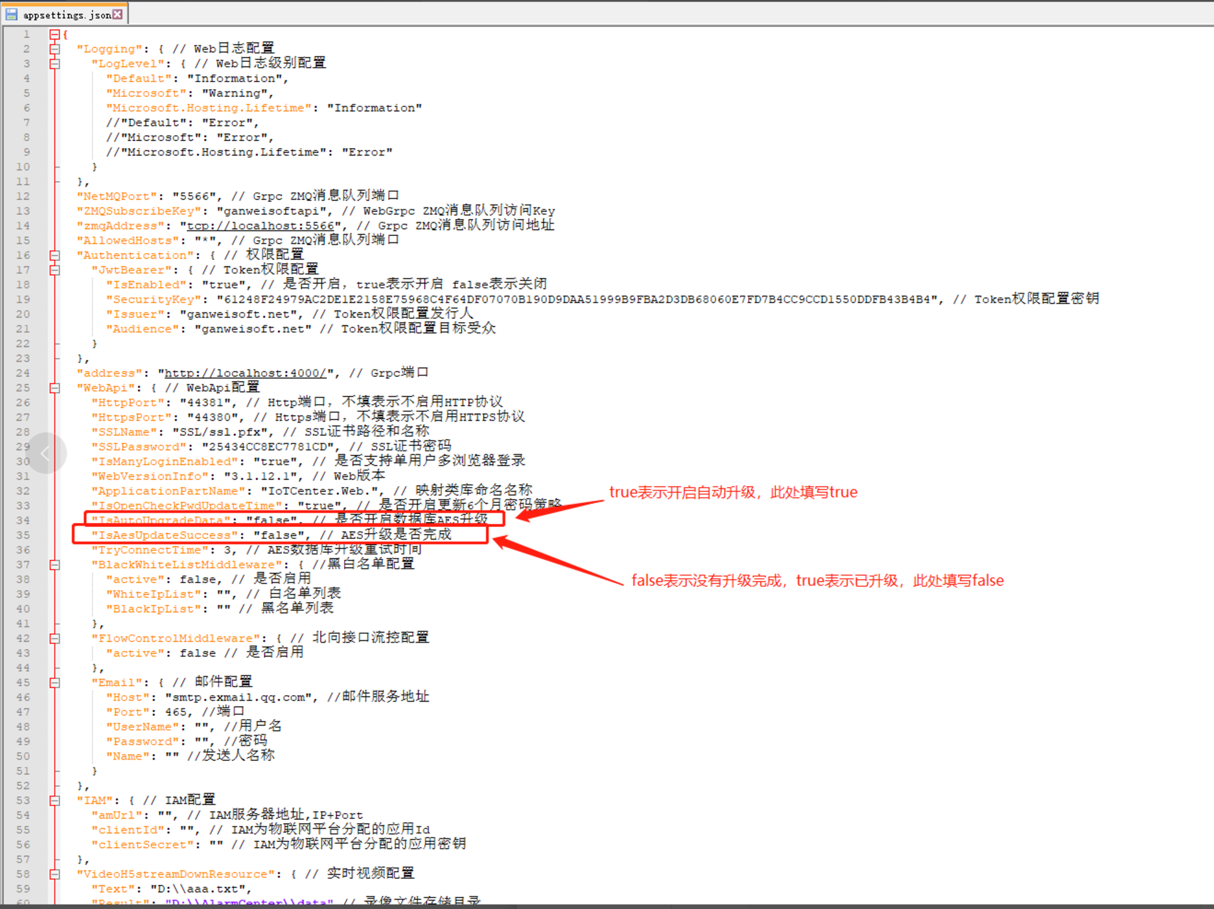Image resolution: width=1214 pixels, height=909 pixels.
Task: Fold the "BlackWhiteListMiddleware" block marker
Action: click(54, 564)
